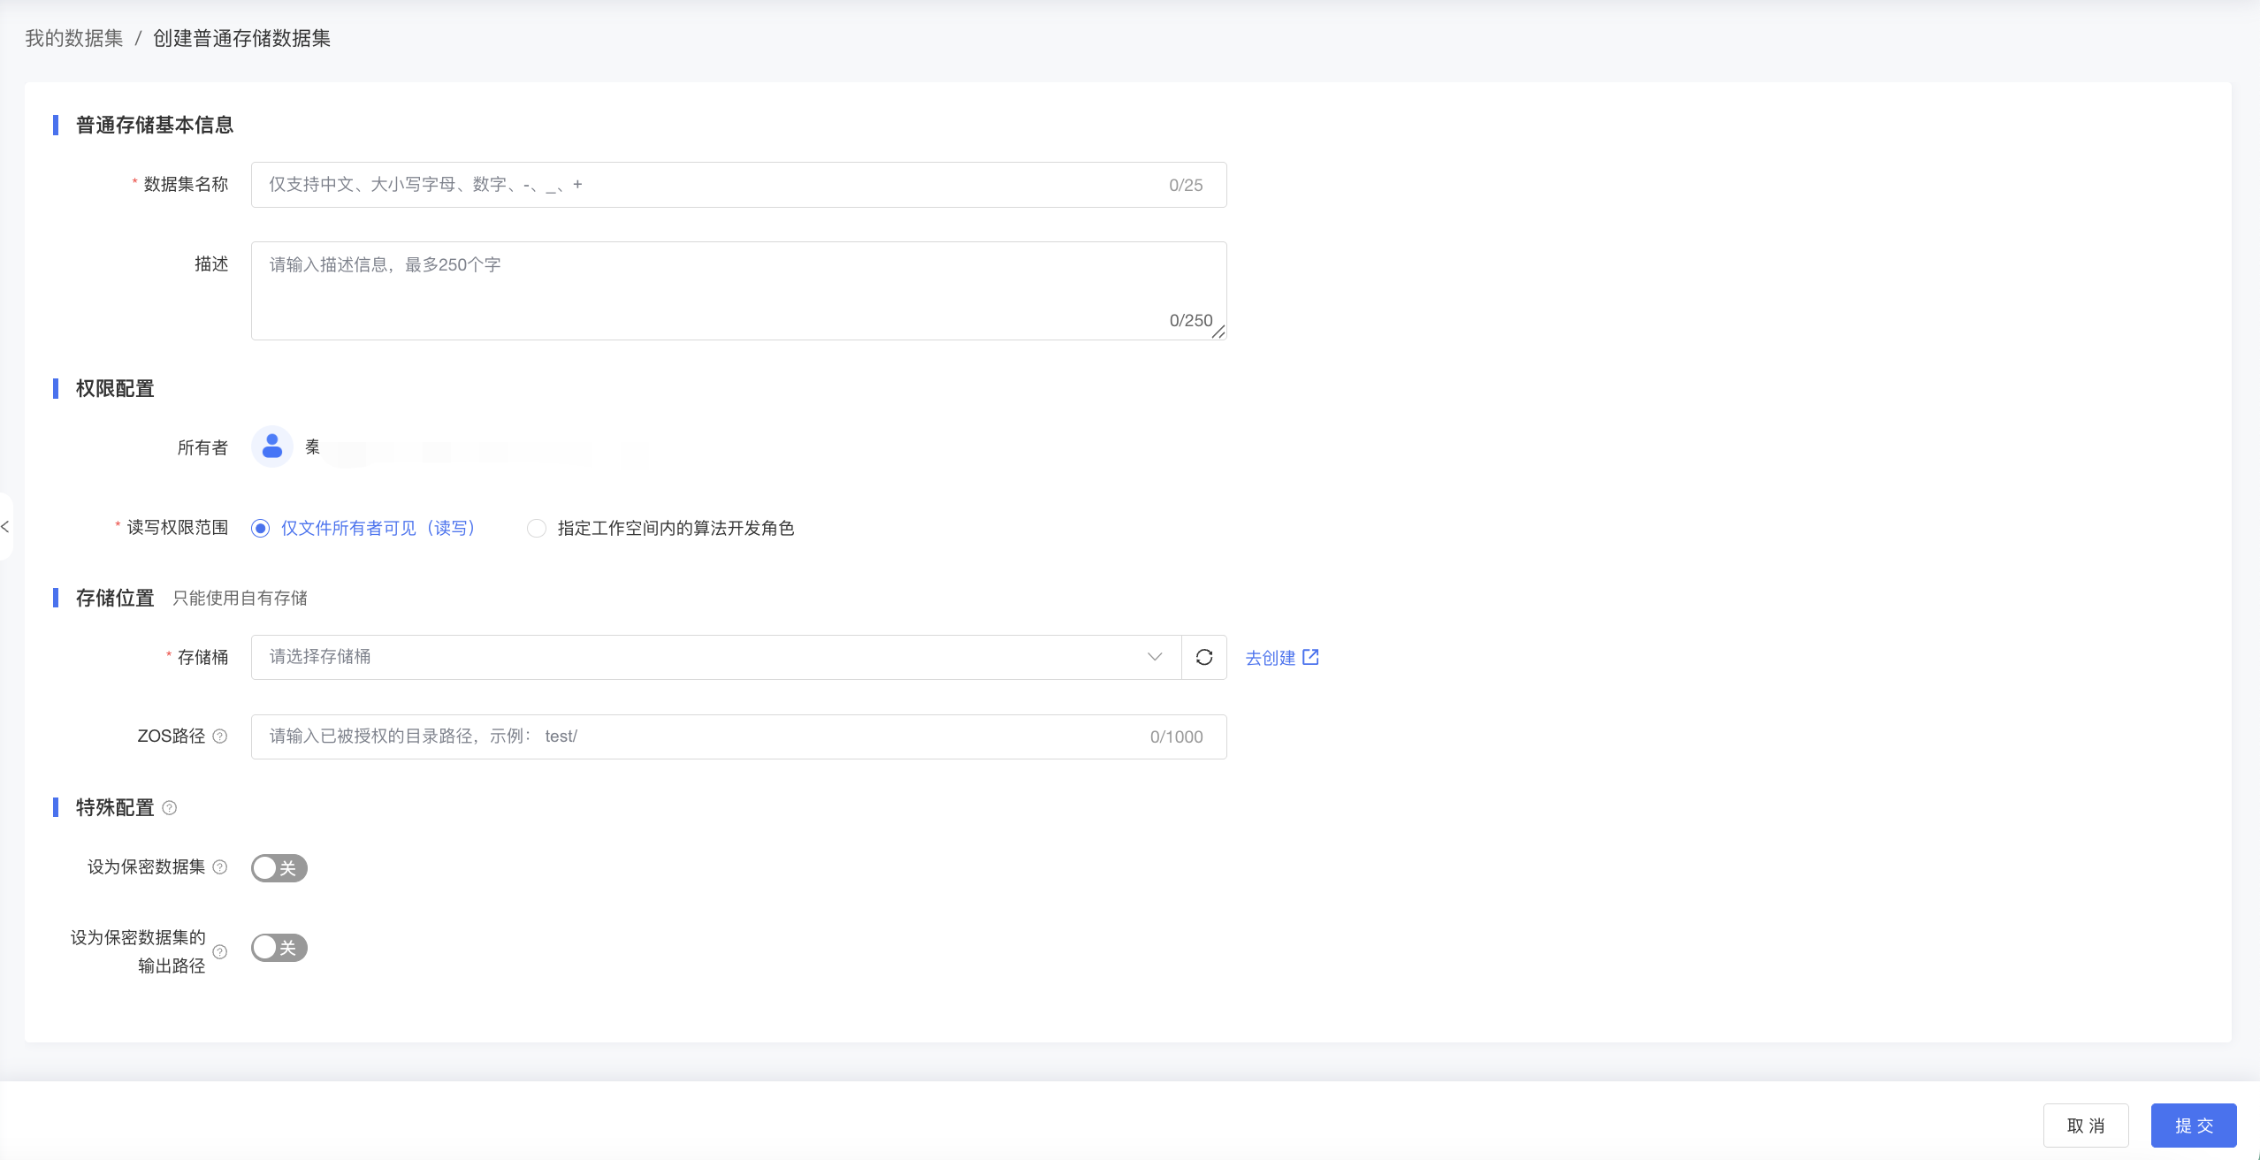Open the external link icon beside 去创建
This screenshot has width=2260, height=1160.
1310,657
